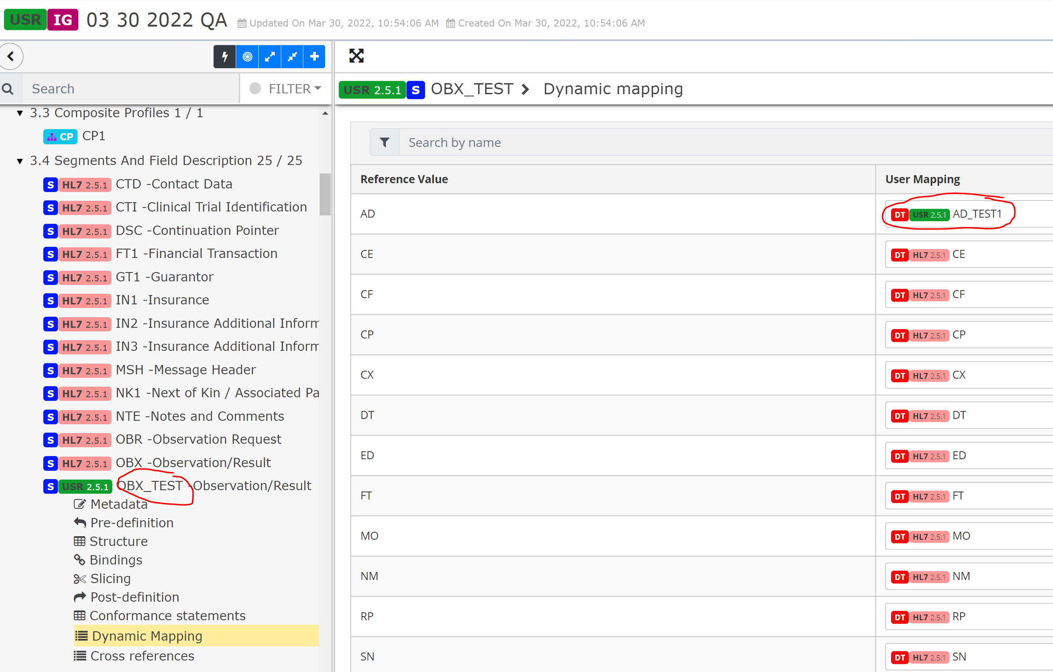1053x672 pixels.
Task: Collapse section 3.4 Segments And Field Description
Action: click(20, 161)
